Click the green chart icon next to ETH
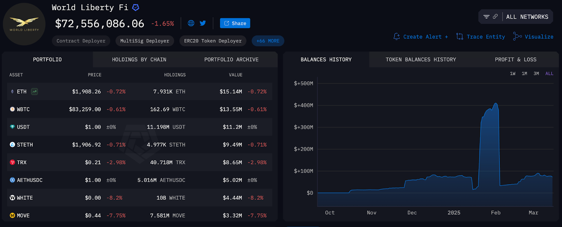Viewport: 562px width, 227px height. pyautogui.click(x=34, y=91)
